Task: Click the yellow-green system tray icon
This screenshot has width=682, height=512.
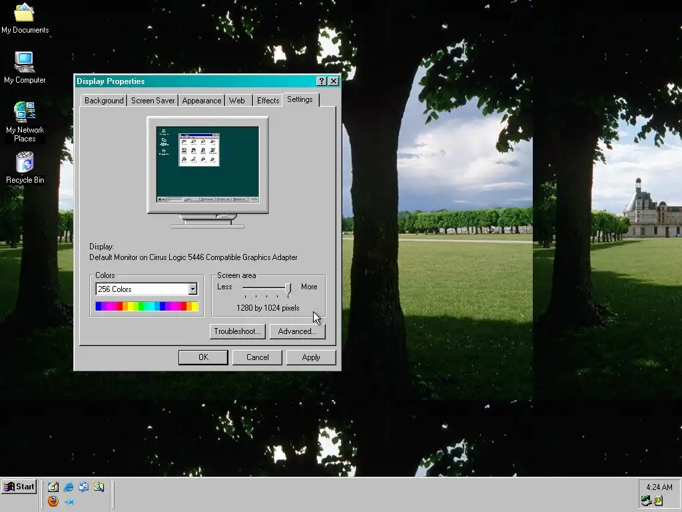Action: [x=658, y=501]
